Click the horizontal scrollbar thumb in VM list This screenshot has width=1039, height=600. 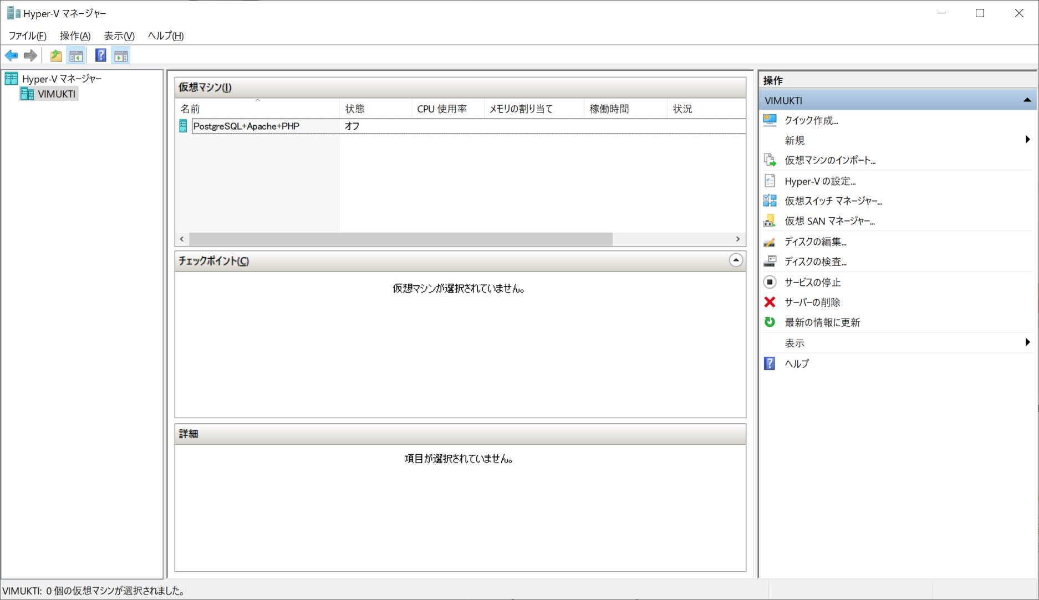tap(401, 239)
